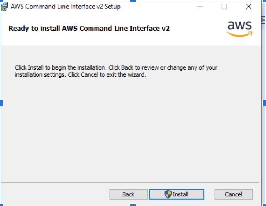Screen dimensions: 266x206
Task: Click the orange smile arrow under the AWS logo
Action: click(240, 34)
